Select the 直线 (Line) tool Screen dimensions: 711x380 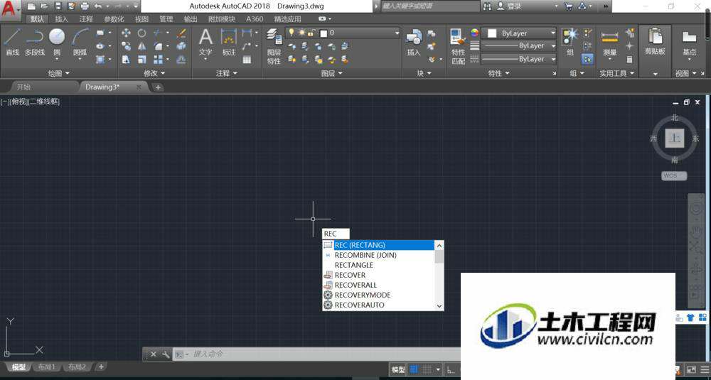12,42
